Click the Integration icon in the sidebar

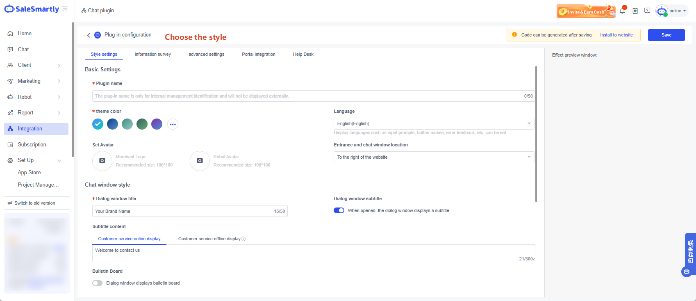point(10,129)
